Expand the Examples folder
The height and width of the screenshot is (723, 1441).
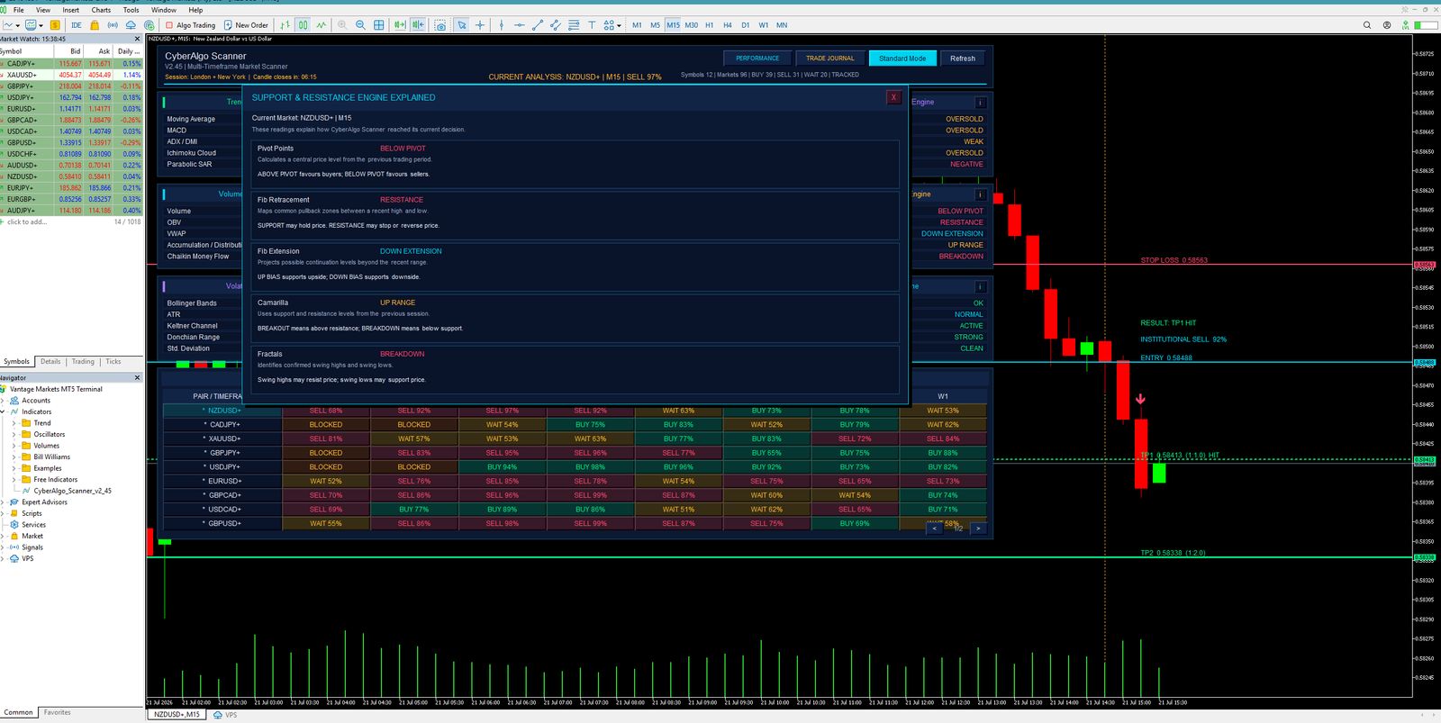[x=14, y=468]
